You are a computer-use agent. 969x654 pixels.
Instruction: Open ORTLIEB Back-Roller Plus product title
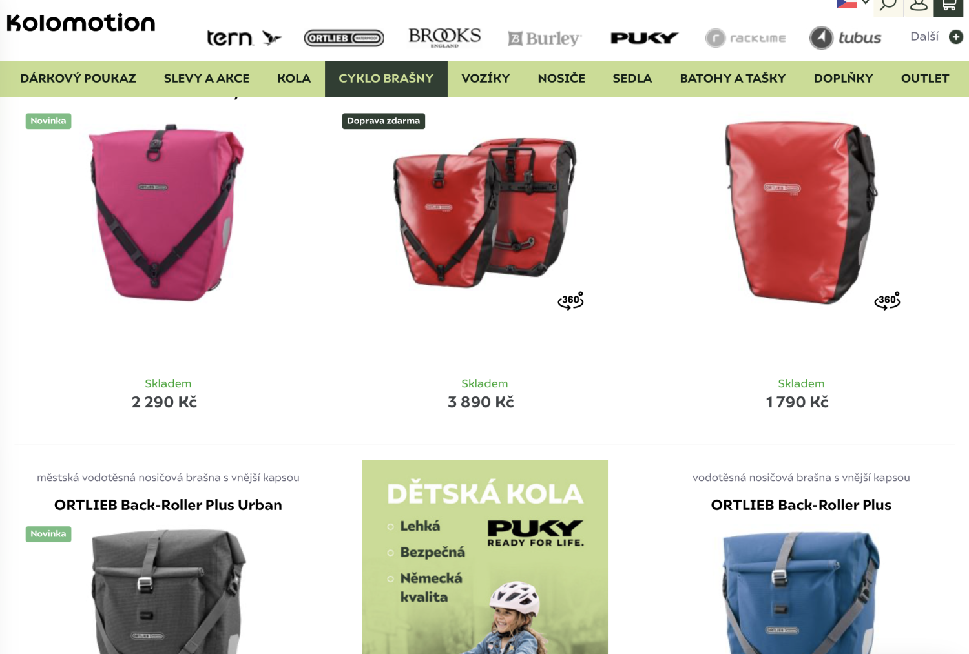(801, 505)
